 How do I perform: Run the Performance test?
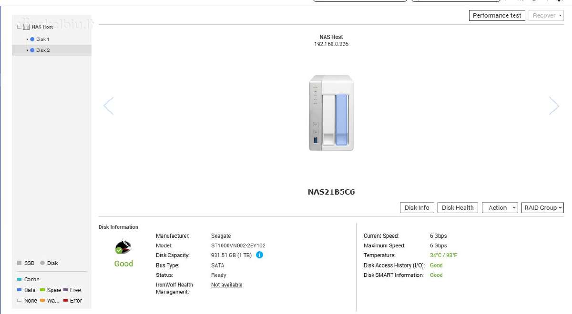pos(497,15)
